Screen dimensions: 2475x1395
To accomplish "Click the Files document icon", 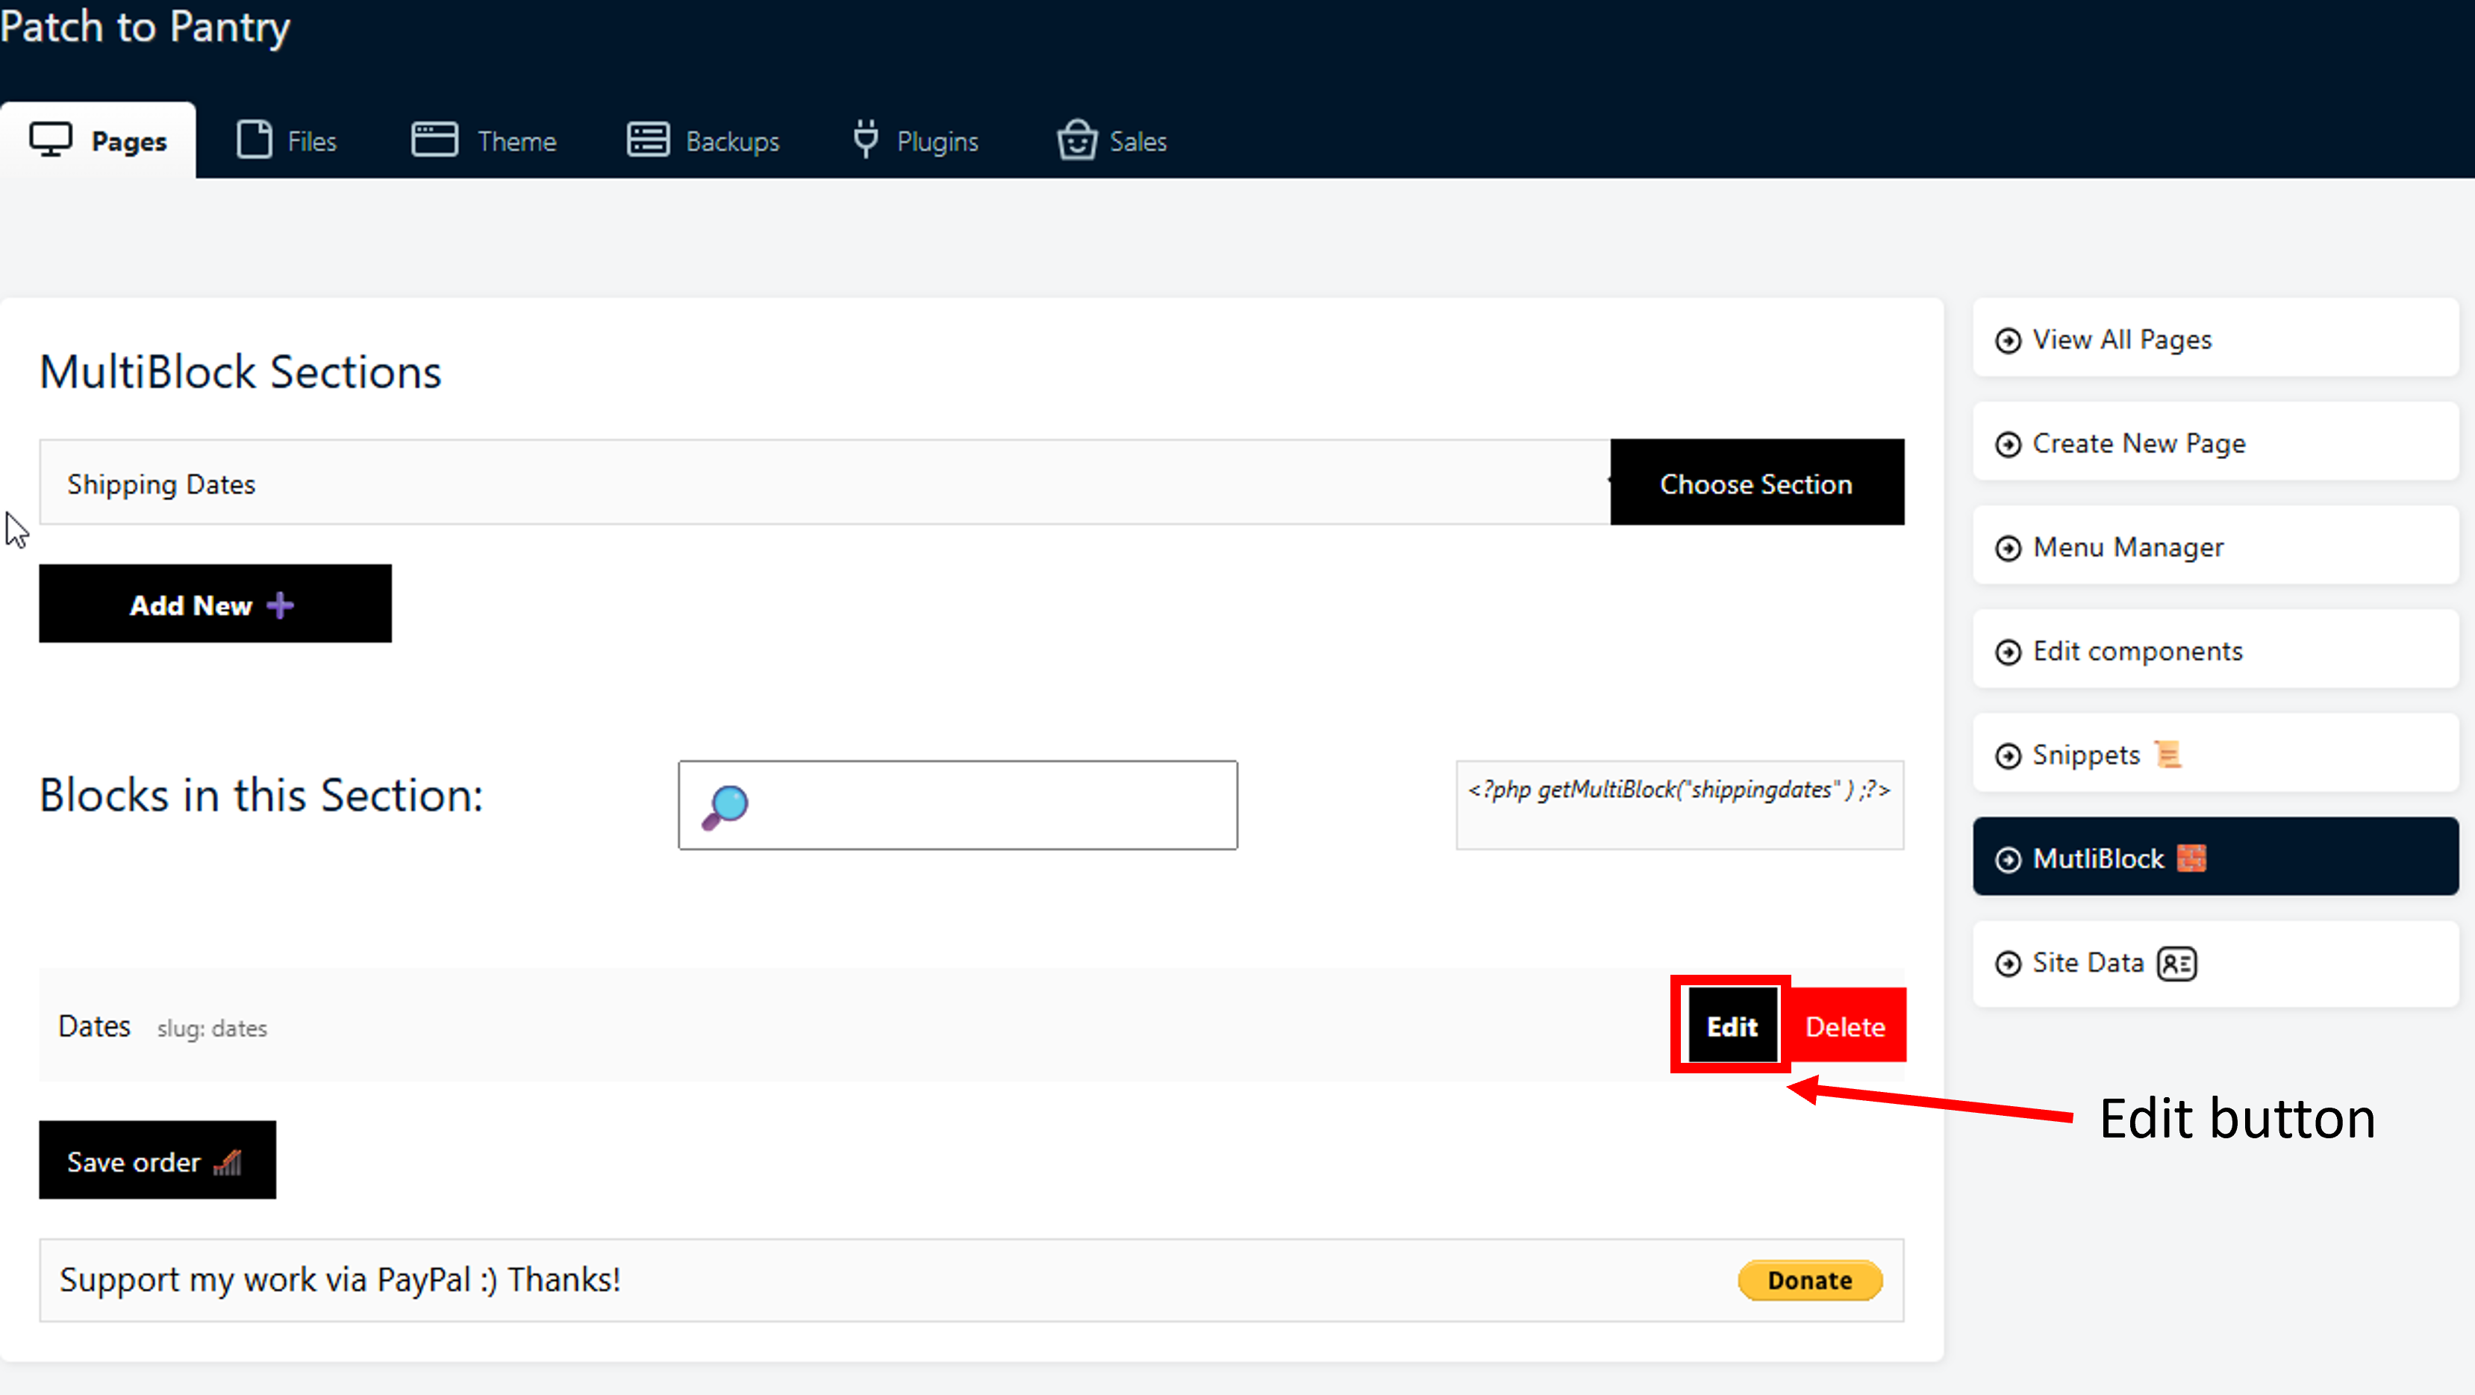I will tap(254, 140).
